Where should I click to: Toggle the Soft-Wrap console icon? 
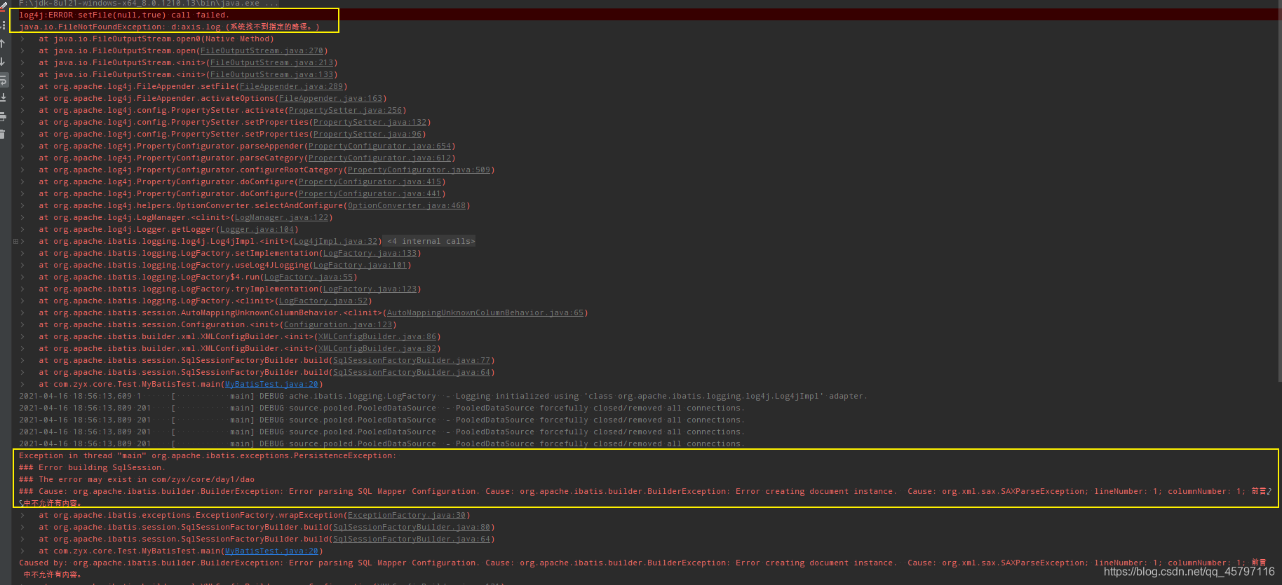[3, 80]
